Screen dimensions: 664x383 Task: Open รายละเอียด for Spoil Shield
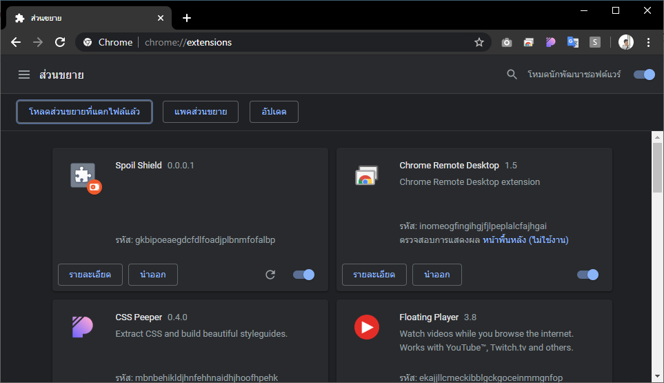90,275
